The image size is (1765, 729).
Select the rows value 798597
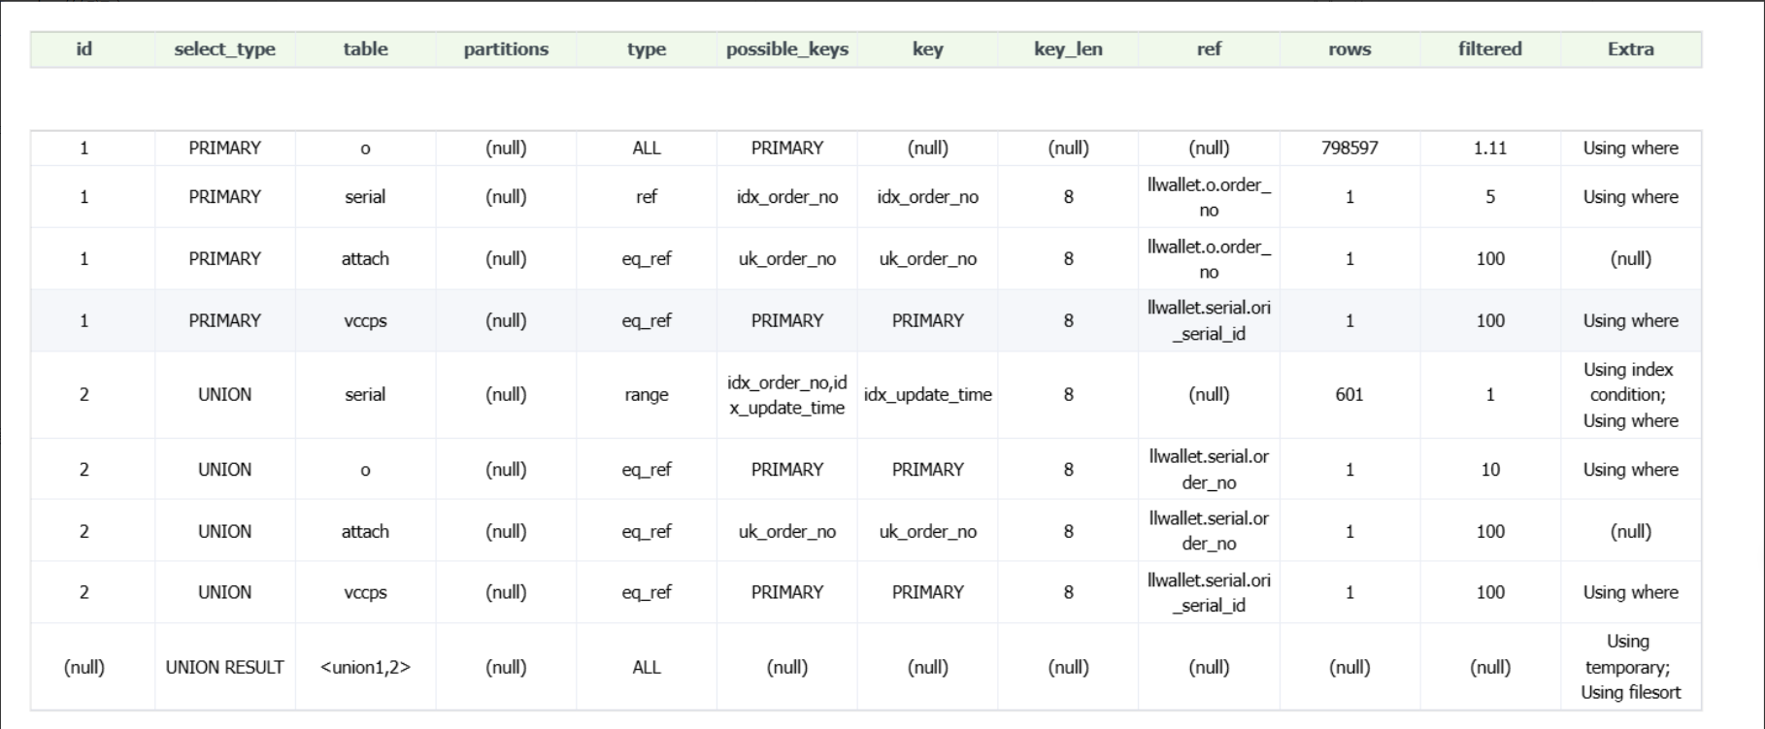coord(1349,149)
